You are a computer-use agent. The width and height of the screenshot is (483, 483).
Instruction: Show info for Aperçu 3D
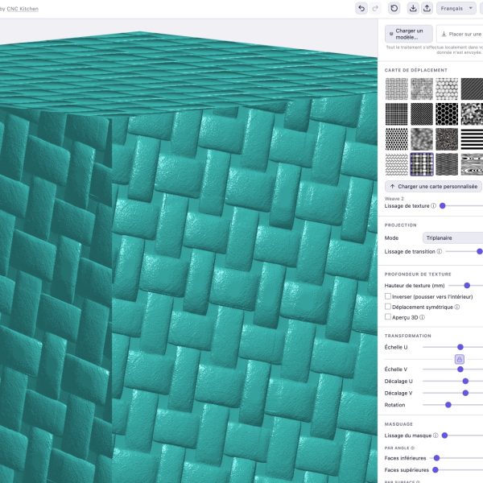422,317
